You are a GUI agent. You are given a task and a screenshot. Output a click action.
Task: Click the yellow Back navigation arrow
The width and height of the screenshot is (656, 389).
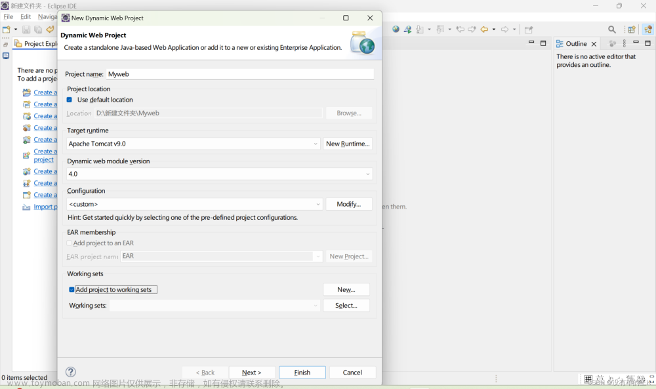[485, 30]
